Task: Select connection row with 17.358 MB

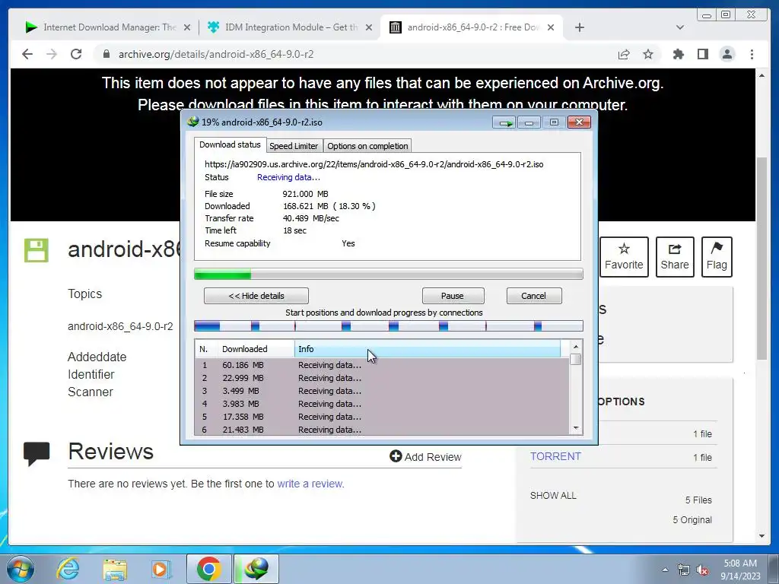Action: click(382, 417)
